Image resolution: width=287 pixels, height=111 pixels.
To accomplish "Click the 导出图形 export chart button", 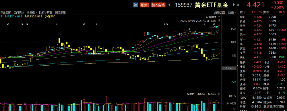I will pyautogui.click(x=5, y=13).
